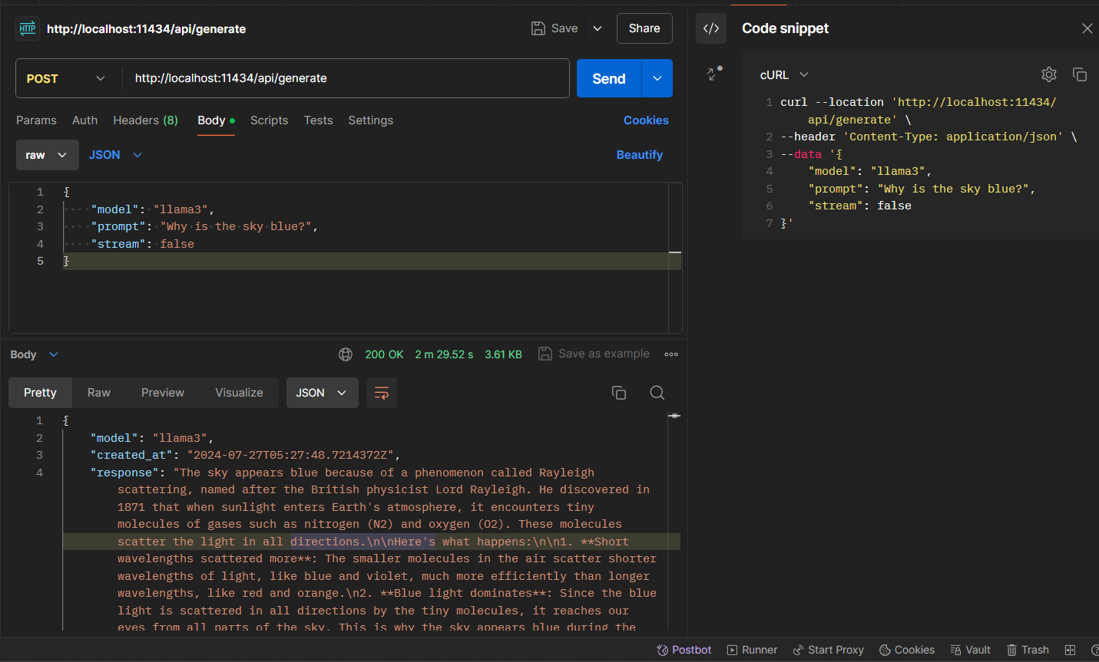Open the response JSON format dropdown
Image resolution: width=1099 pixels, height=662 pixels.
(x=322, y=393)
